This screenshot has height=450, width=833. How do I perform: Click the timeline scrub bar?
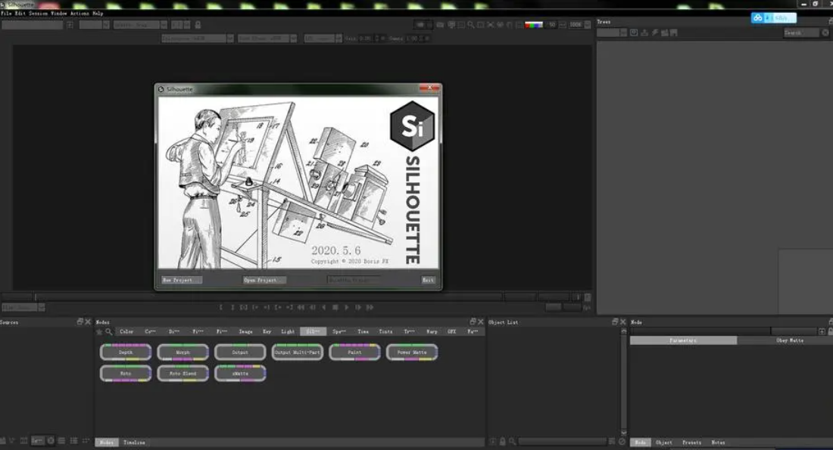(268, 296)
